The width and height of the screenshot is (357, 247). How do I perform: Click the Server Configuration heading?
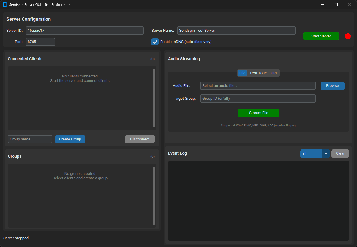pyautogui.click(x=29, y=19)
